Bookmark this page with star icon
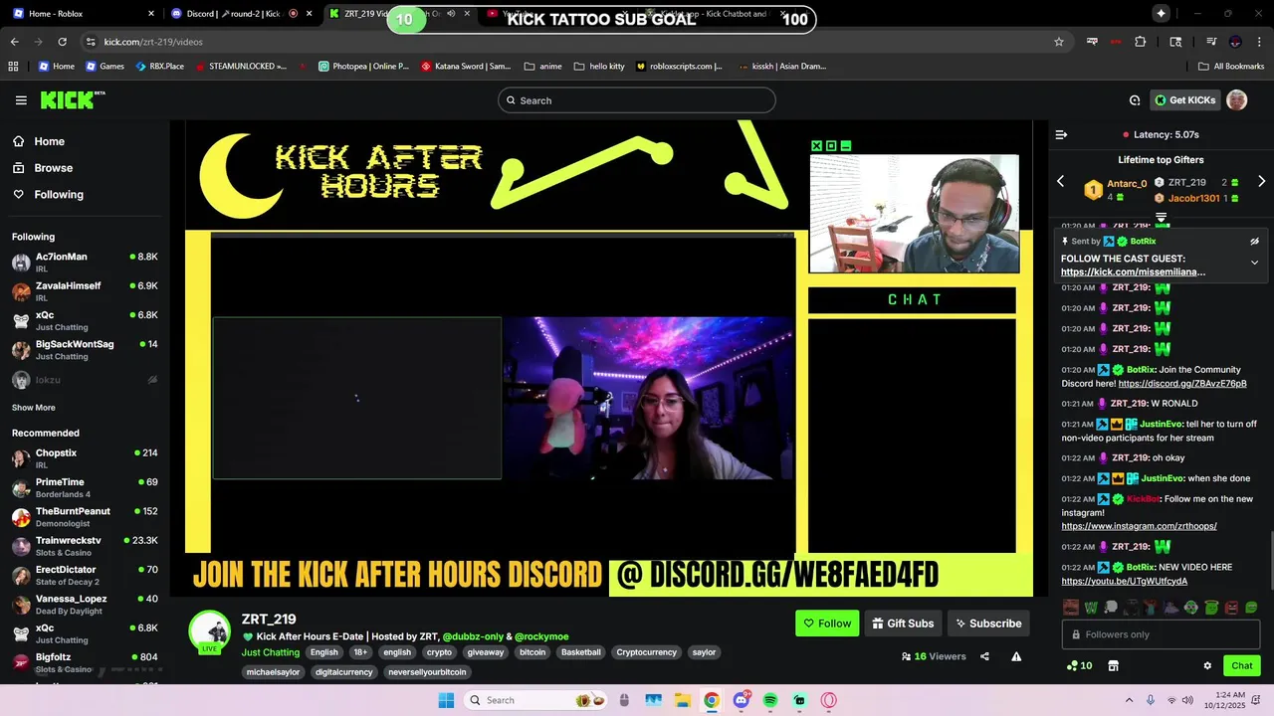Viewport: 1274px width, 716px height. click(1059, 42)
